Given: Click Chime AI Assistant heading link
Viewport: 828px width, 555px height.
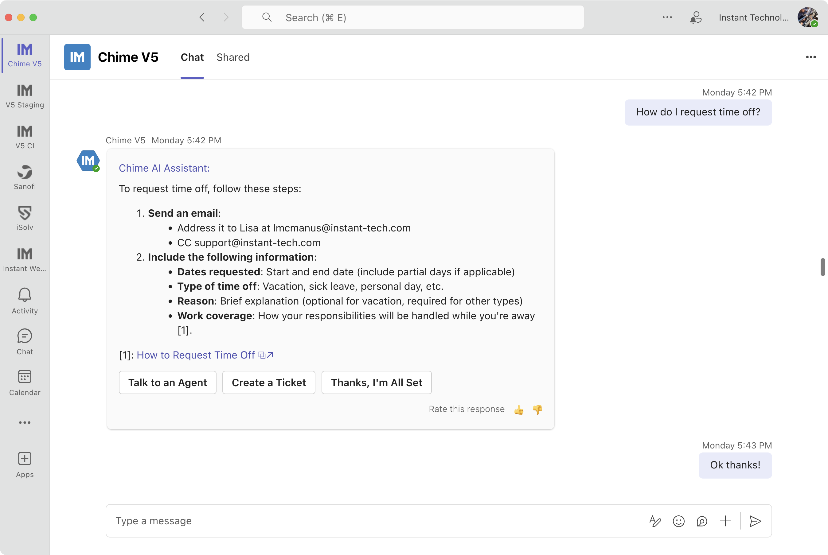Looking at the screenshot, I should pyautogui.click(x=164, y=168).
